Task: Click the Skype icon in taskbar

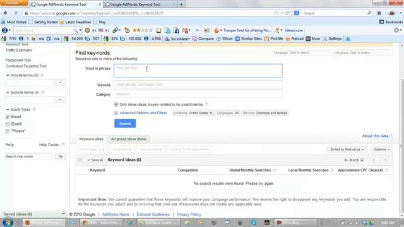Action: pos(254,223)
